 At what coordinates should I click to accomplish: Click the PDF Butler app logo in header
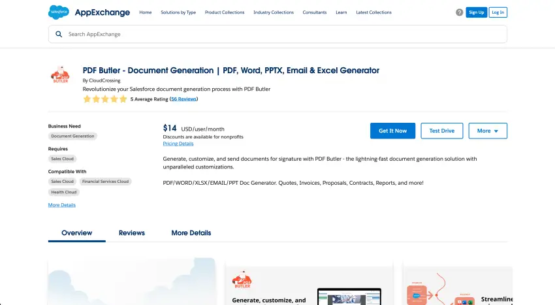(61, 75)
